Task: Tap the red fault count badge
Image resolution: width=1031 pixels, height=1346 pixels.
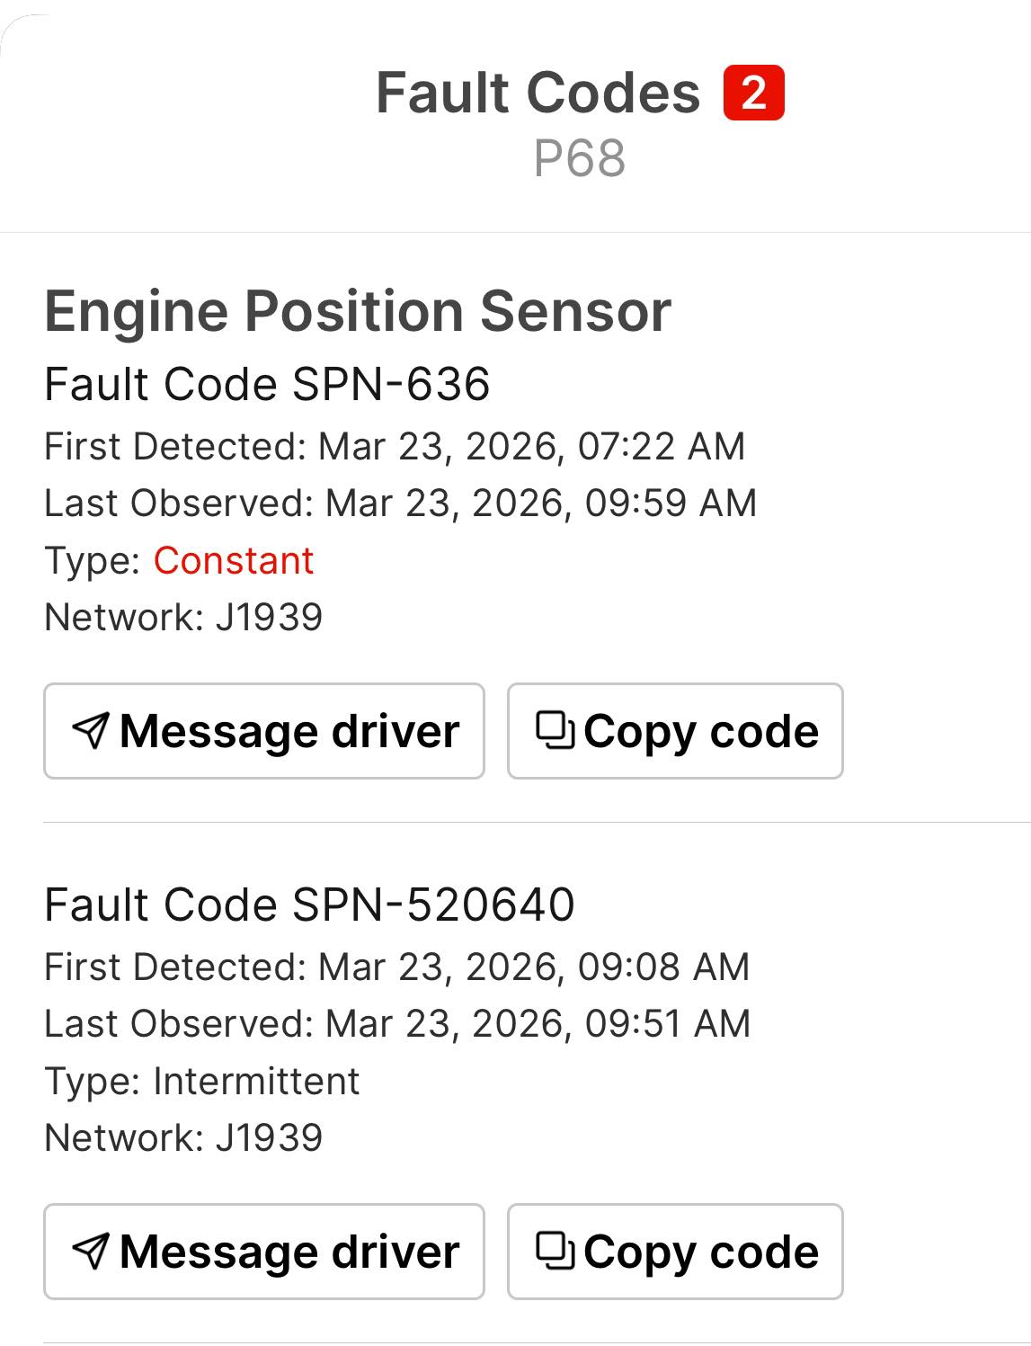Action: pos(754,93)
